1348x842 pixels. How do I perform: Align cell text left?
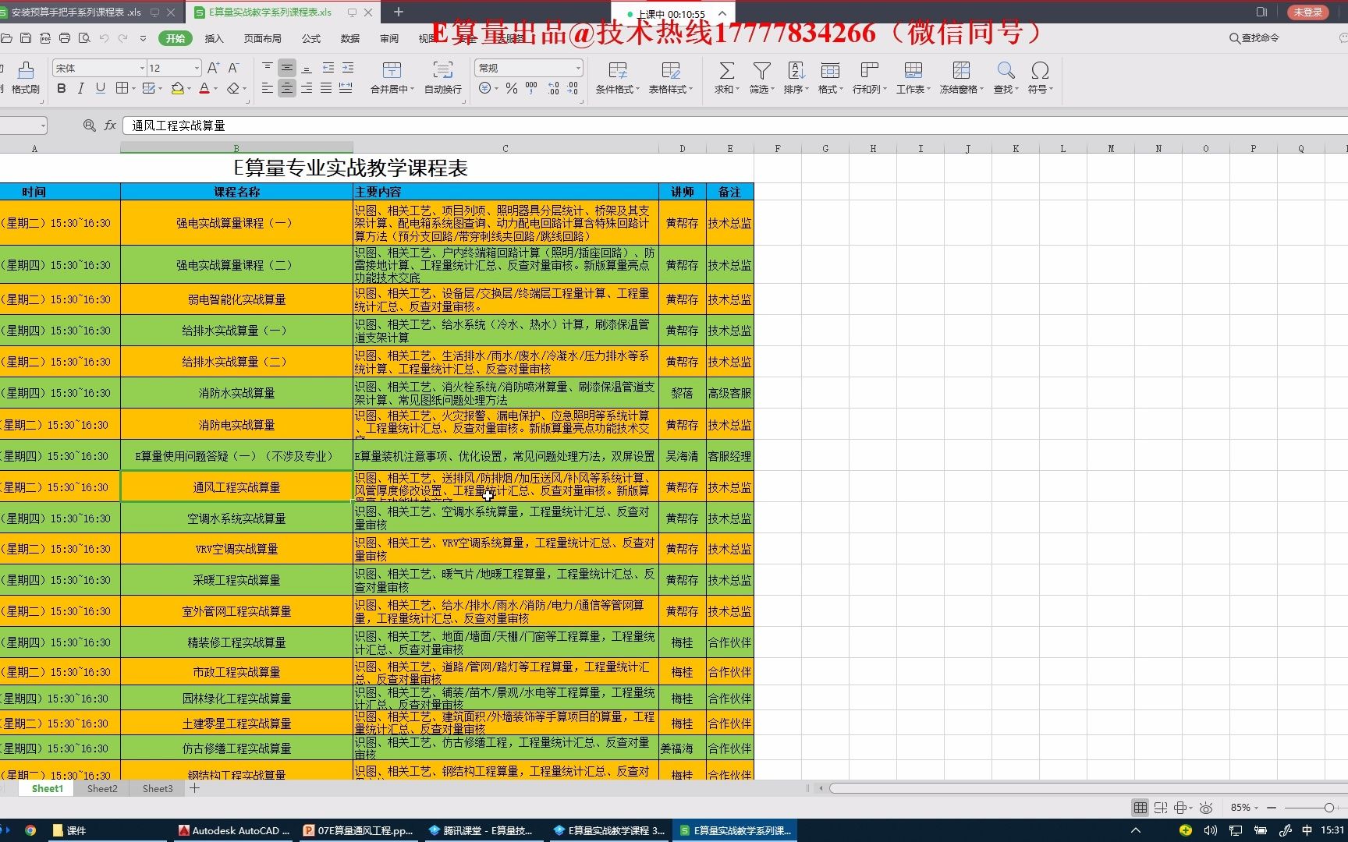tap(268, 89)
